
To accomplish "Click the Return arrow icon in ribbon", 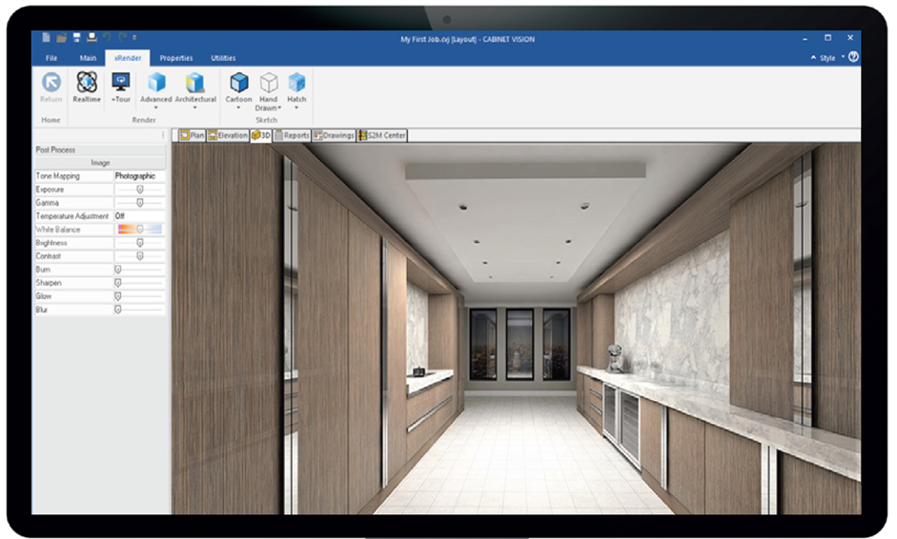I will coord(51,83).
